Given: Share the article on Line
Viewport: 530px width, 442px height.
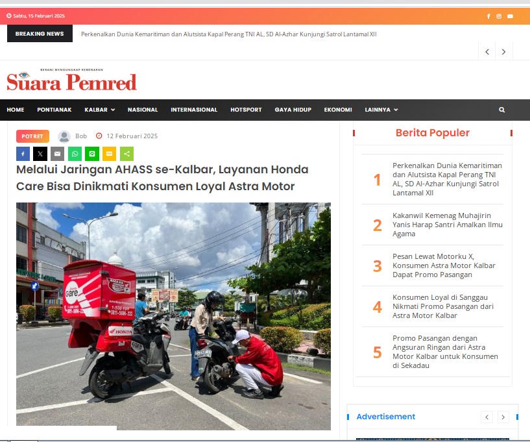Looking at the screenshot, I should tap(92, 154).
